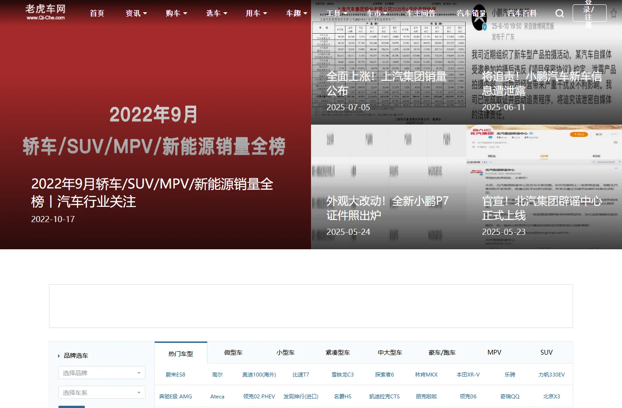Click the 登录/注册 button
This screenshot has width=622, height=408.
click(589, 13)
